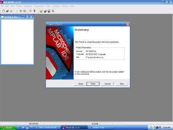173x130 pixels.
Task: Click the Untitled Workspace window icon
Action: [2, 17]
